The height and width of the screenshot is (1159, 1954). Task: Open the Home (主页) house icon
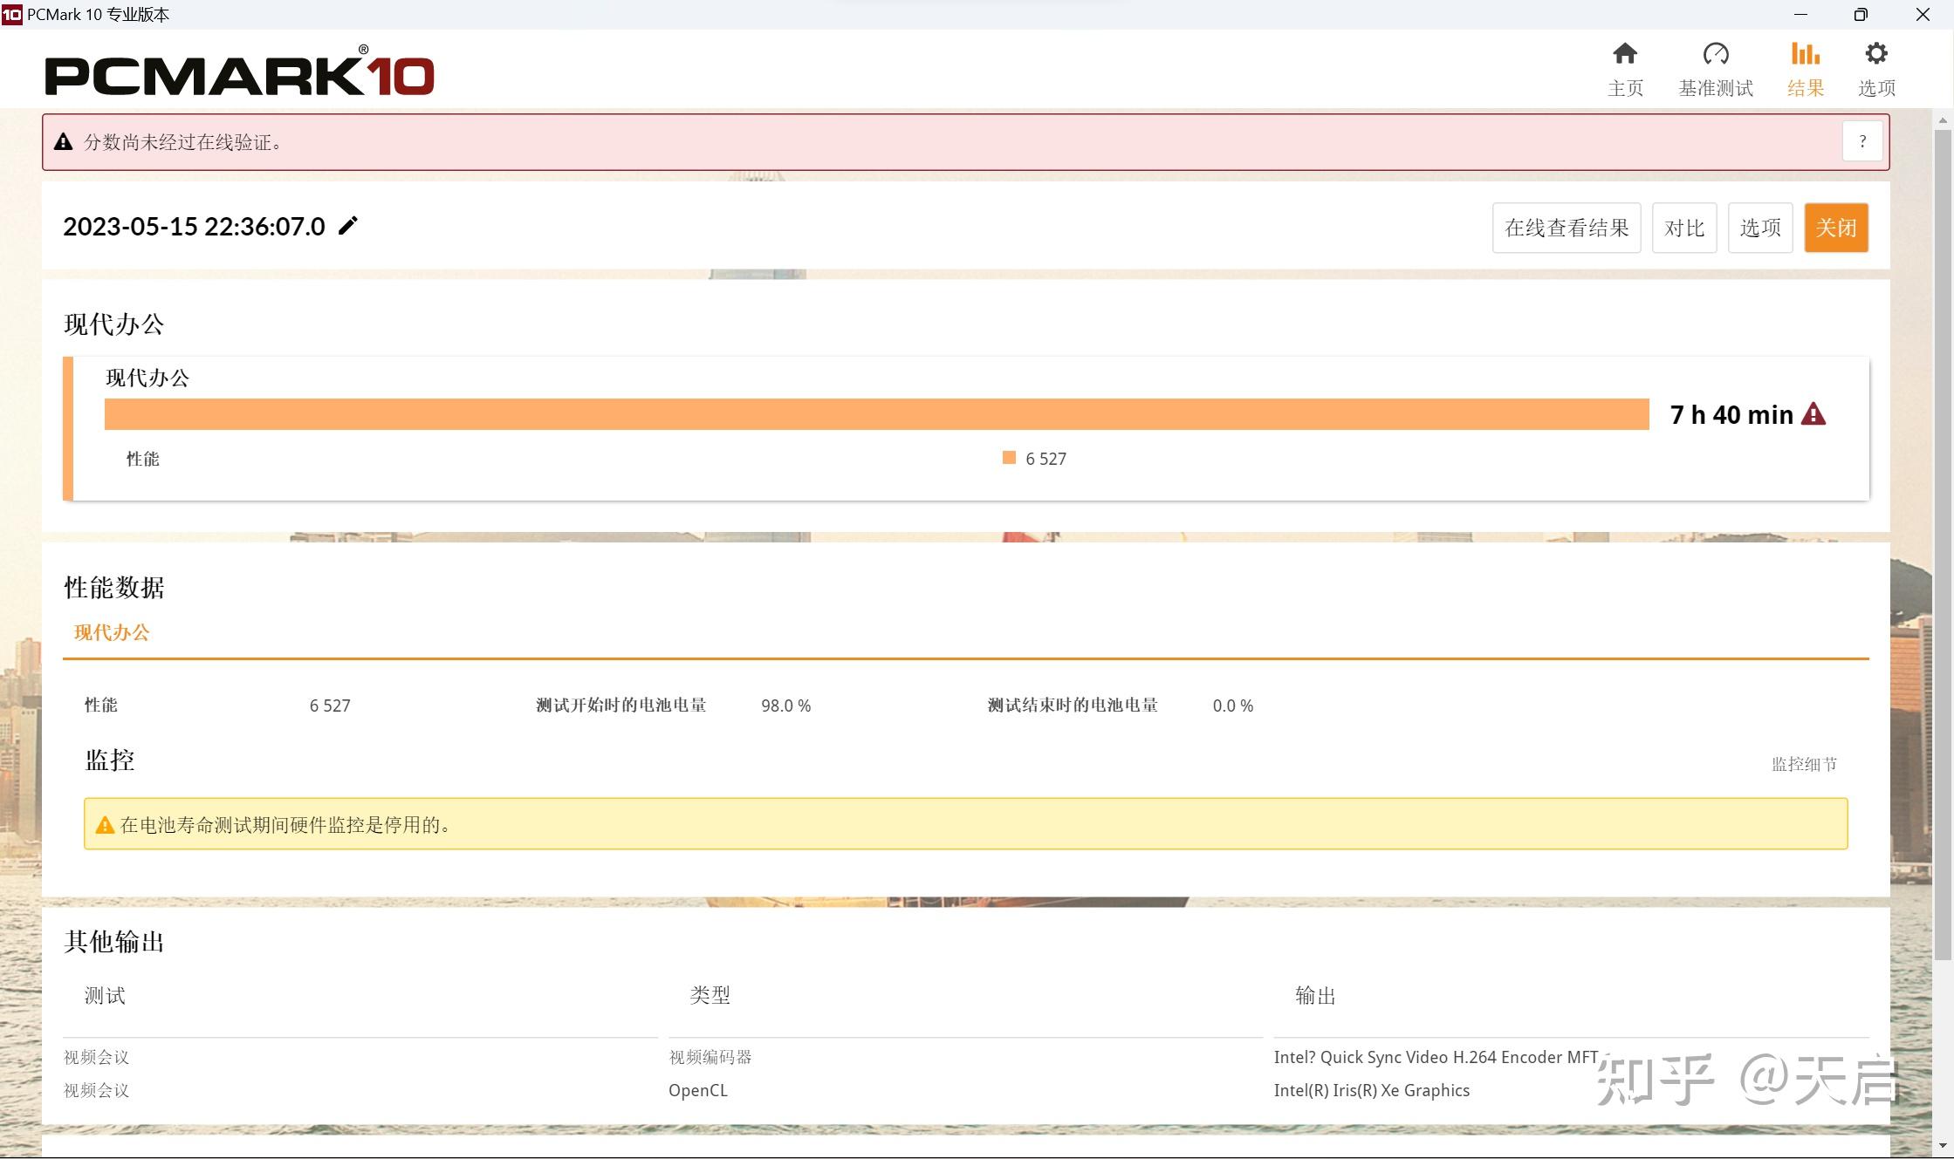(1624, 54)
